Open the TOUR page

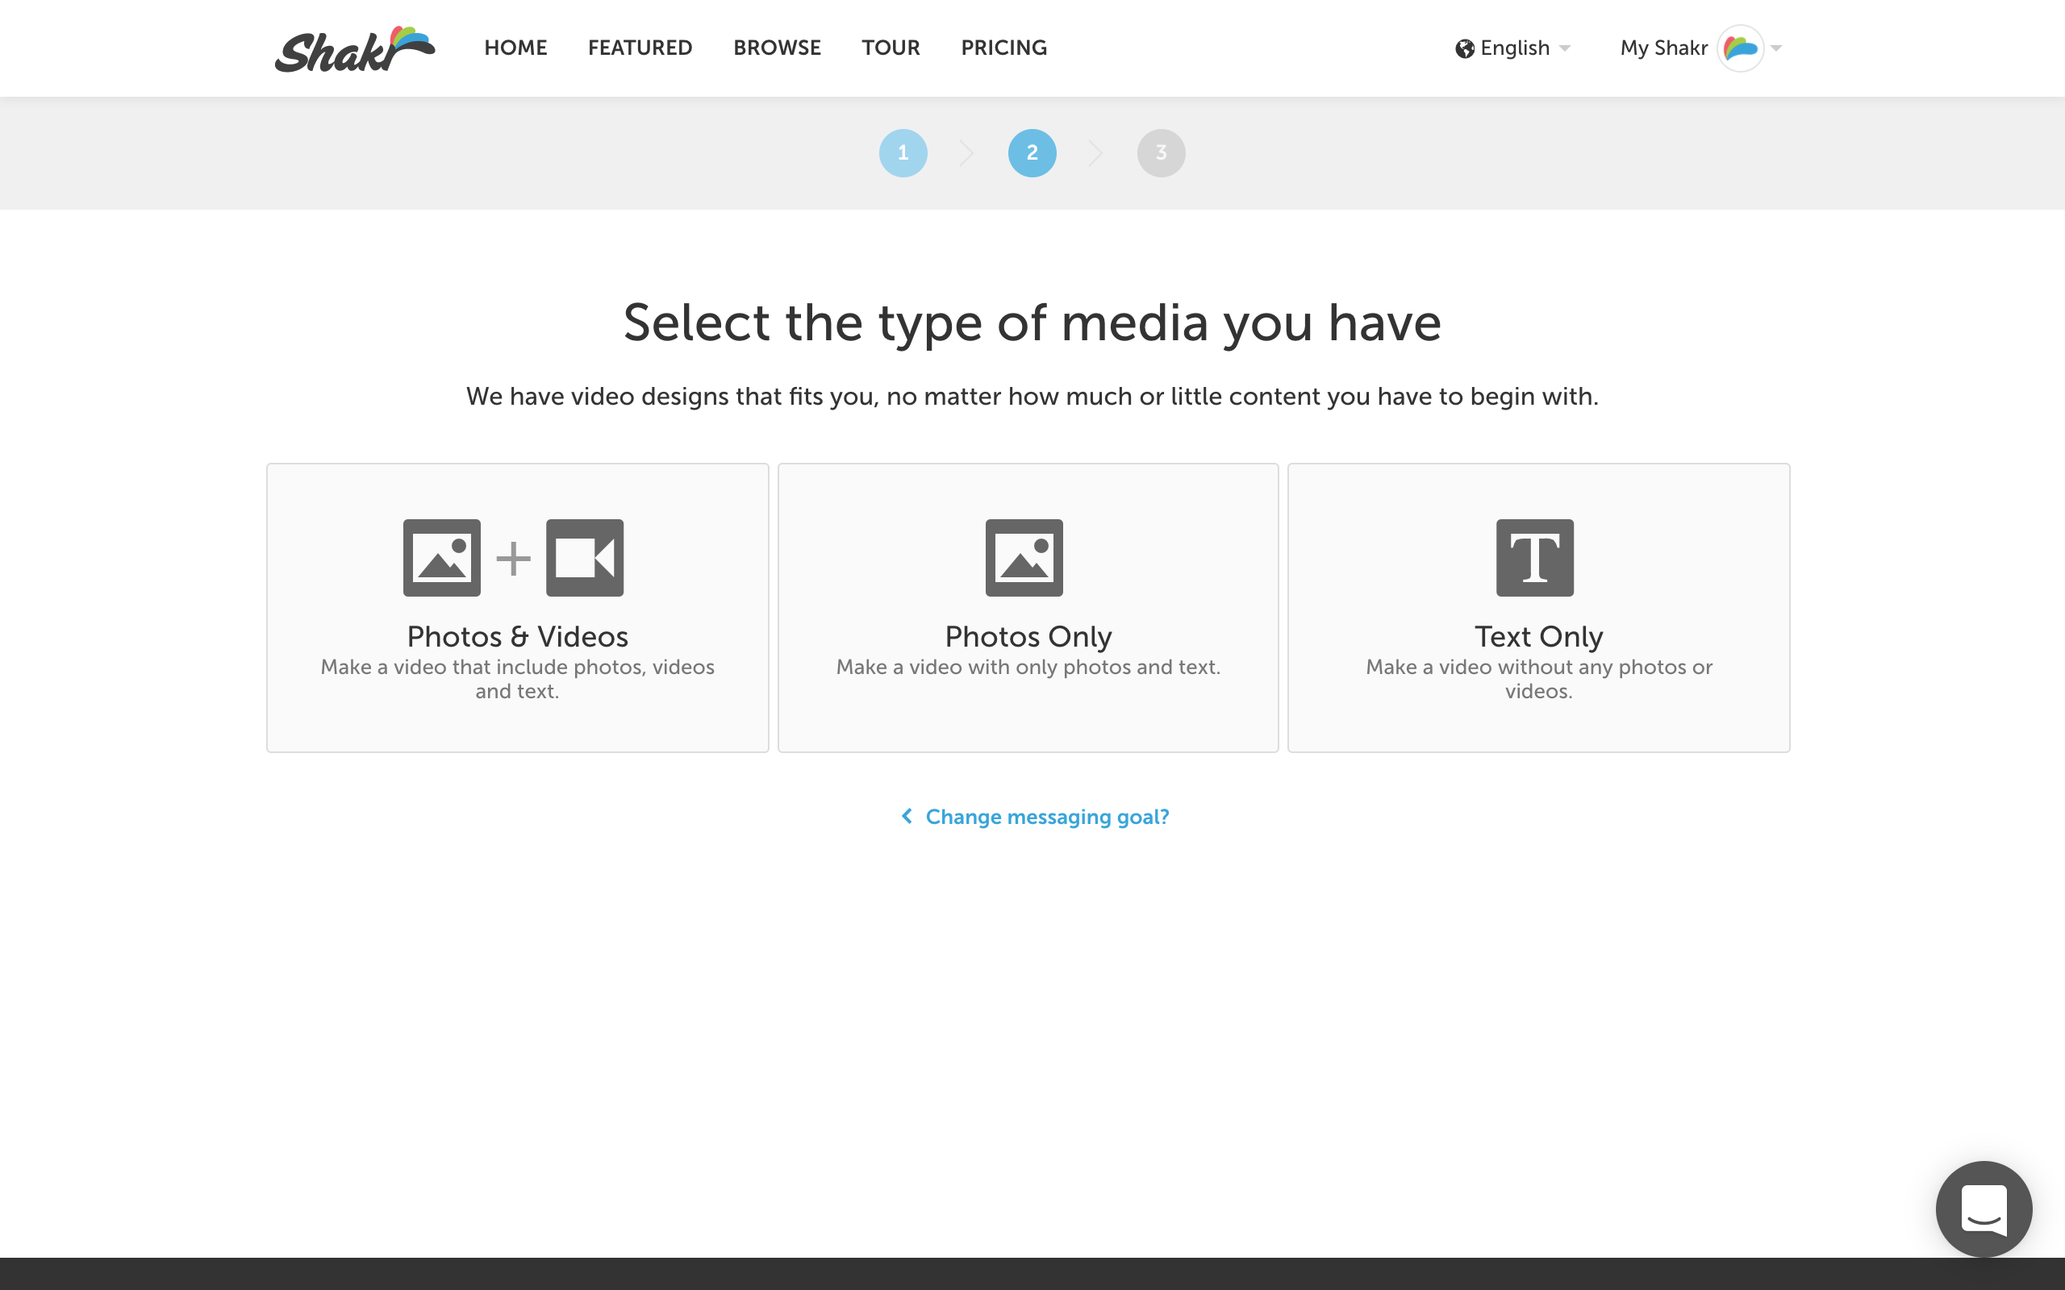[890, 48]
